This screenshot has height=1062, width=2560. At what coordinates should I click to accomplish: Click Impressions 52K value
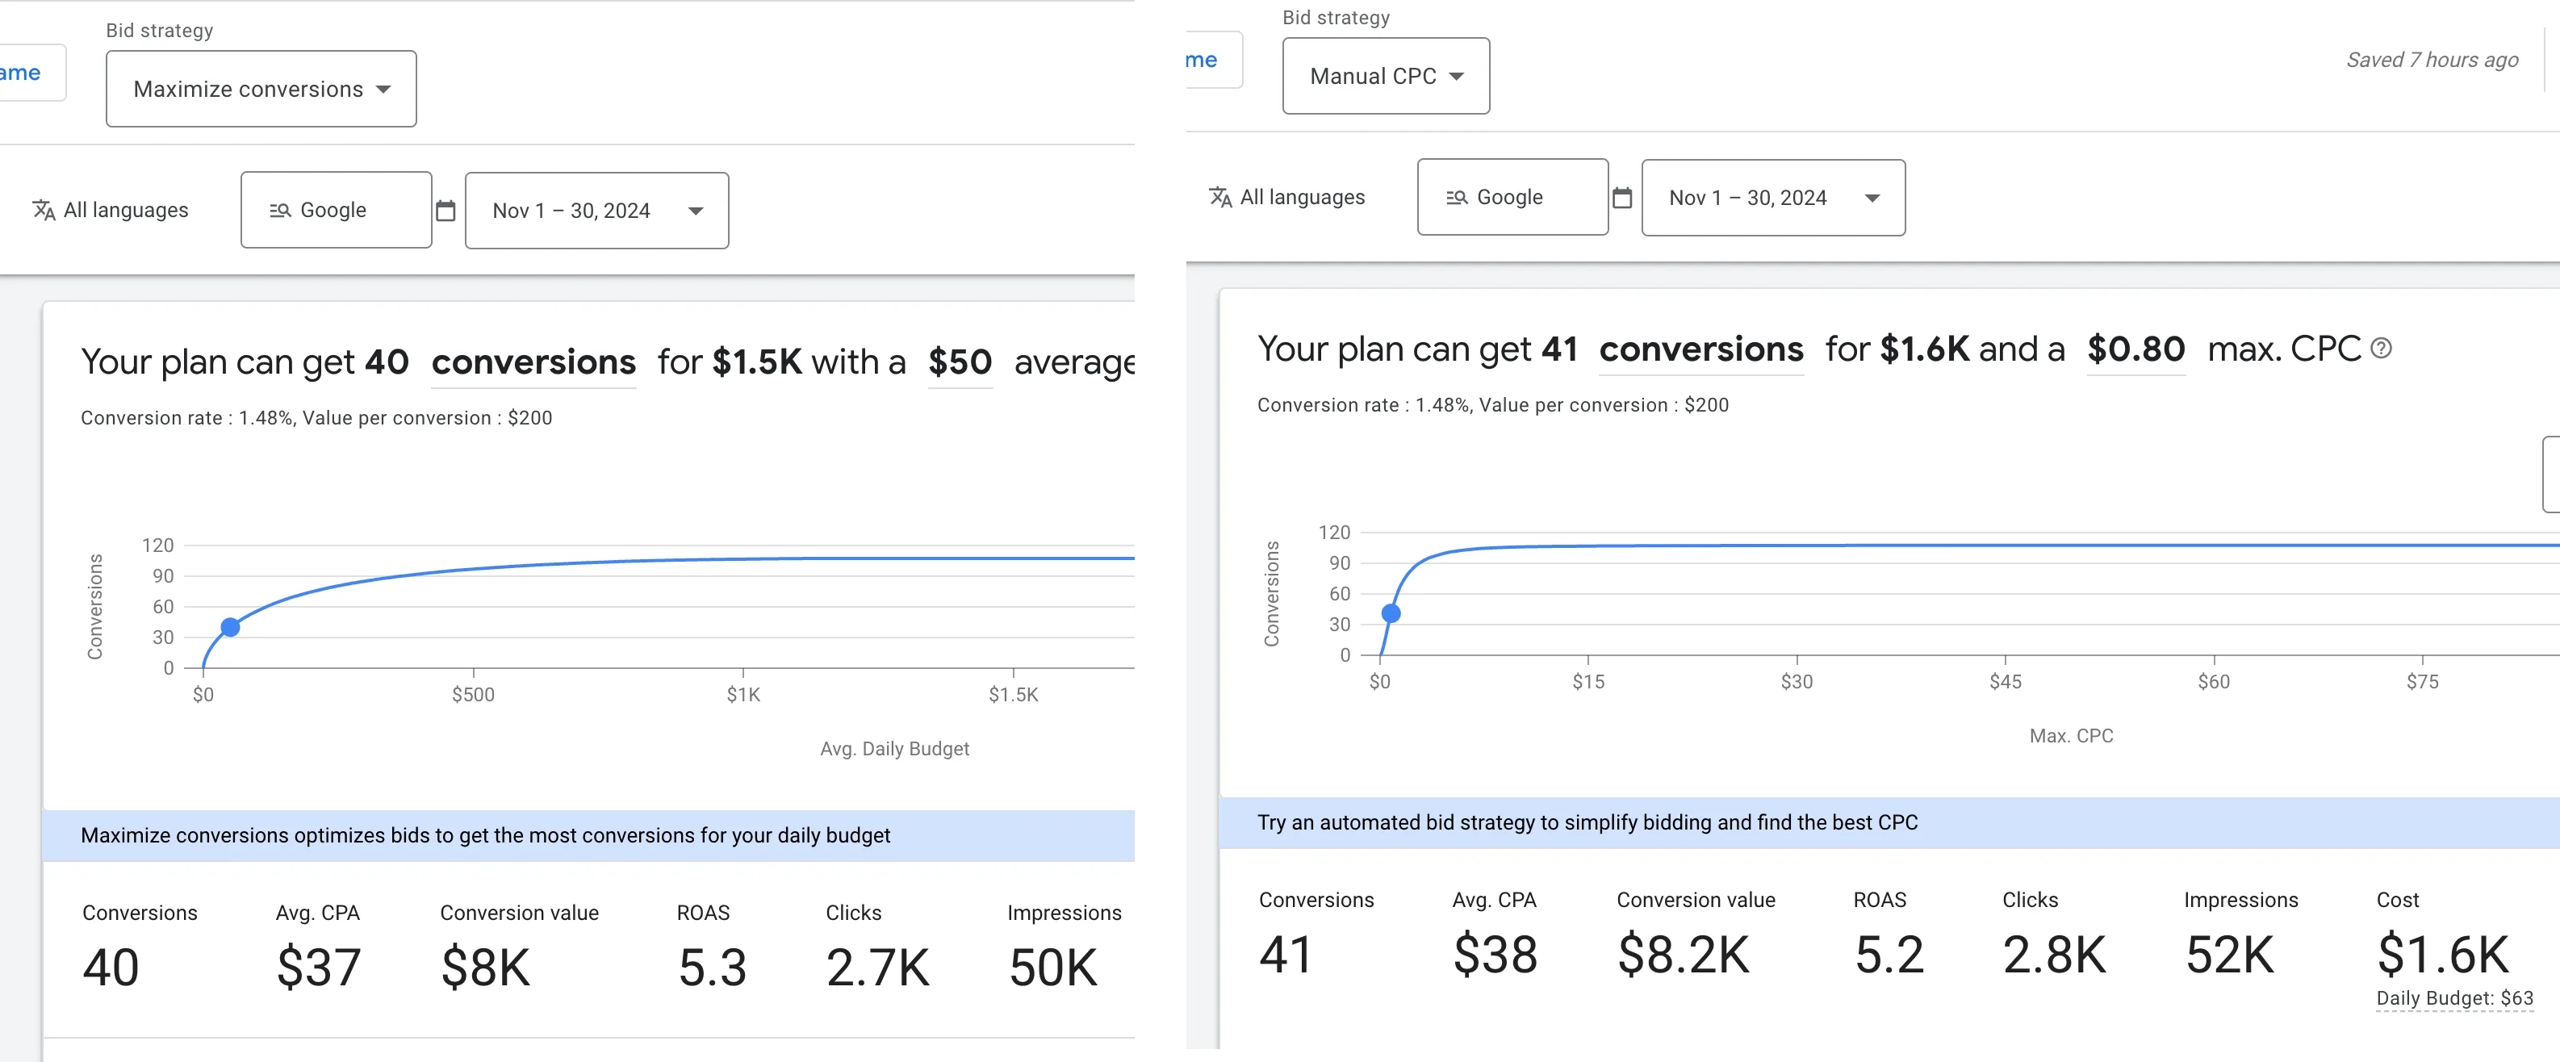click(2230, 955)
